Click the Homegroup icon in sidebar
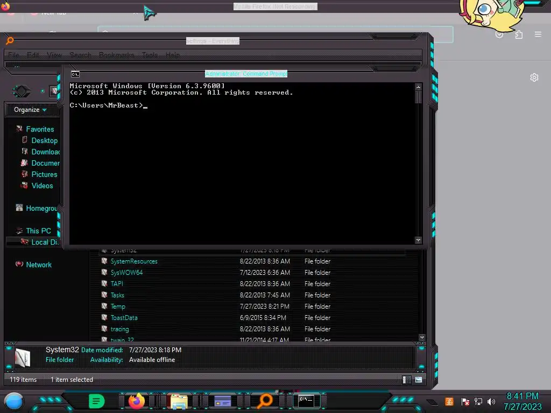Viewport: 551px width, 413px height. click(19, 208)
